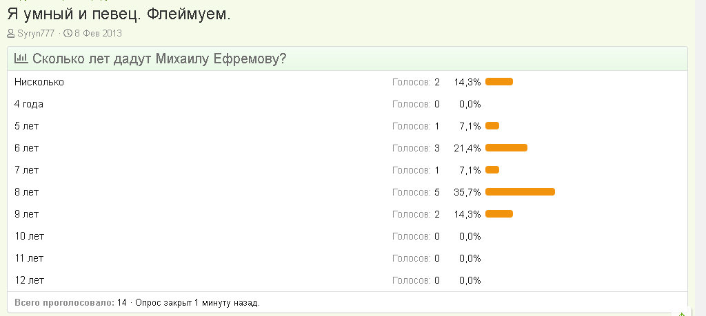Screen dimensions: 706x316
Task: Click the orange bar for "9 лет"
Action: click(499, 214)
